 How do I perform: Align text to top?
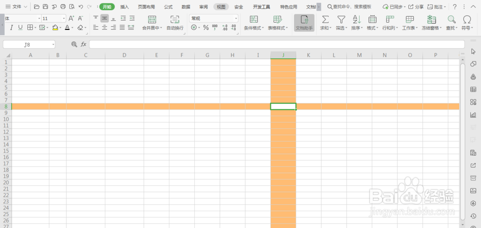96,18
